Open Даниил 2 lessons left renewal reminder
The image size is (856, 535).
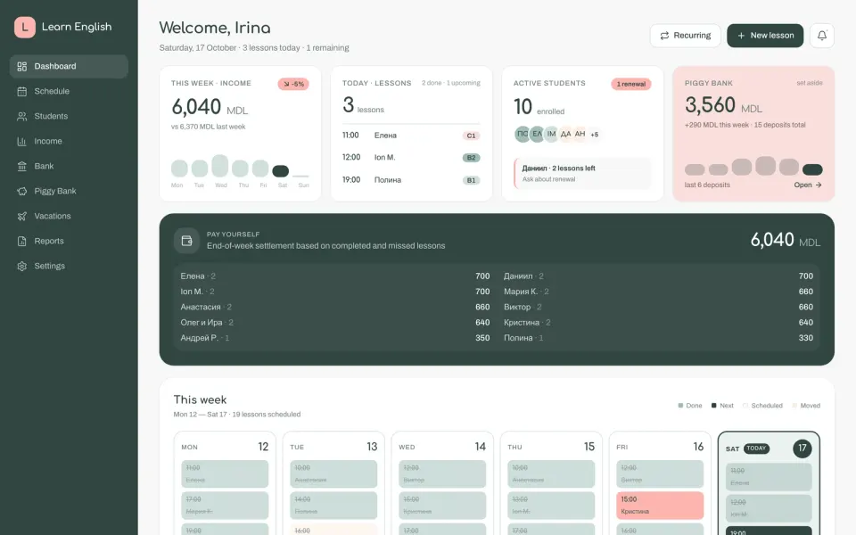(582, 173)
